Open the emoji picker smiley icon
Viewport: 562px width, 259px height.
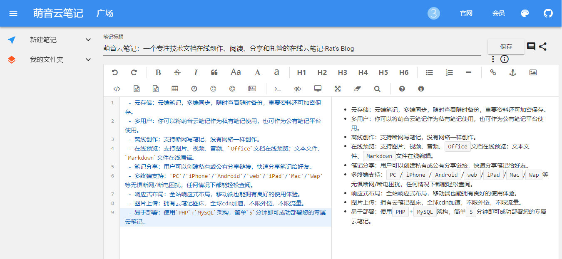213,89
